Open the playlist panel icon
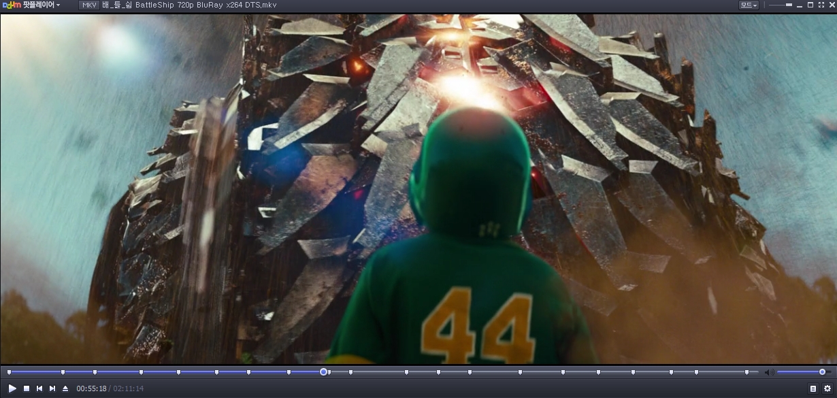 click(813, 388)
